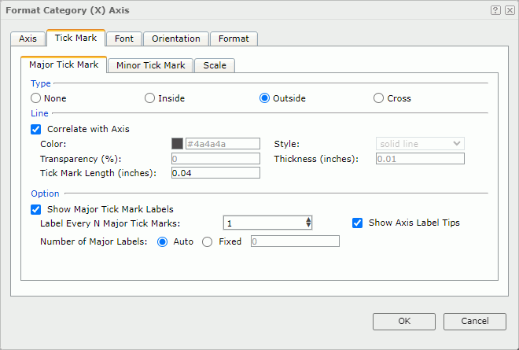Click the Type section heading

coord(41,83)
